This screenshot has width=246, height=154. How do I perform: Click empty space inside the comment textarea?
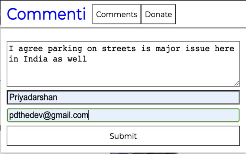click(x=123, y=75)
